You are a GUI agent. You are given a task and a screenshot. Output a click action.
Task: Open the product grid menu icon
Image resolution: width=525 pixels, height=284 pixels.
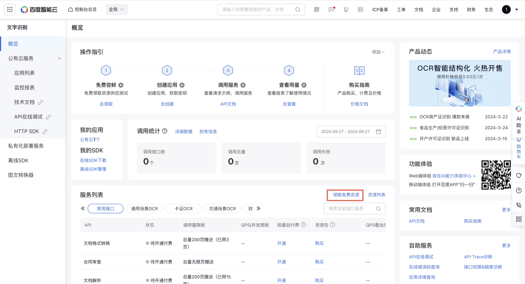point(10,10)
